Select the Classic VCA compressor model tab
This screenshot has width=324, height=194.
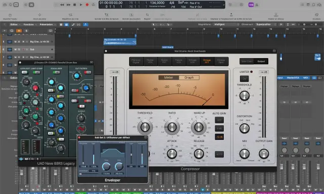pos(178,61)
